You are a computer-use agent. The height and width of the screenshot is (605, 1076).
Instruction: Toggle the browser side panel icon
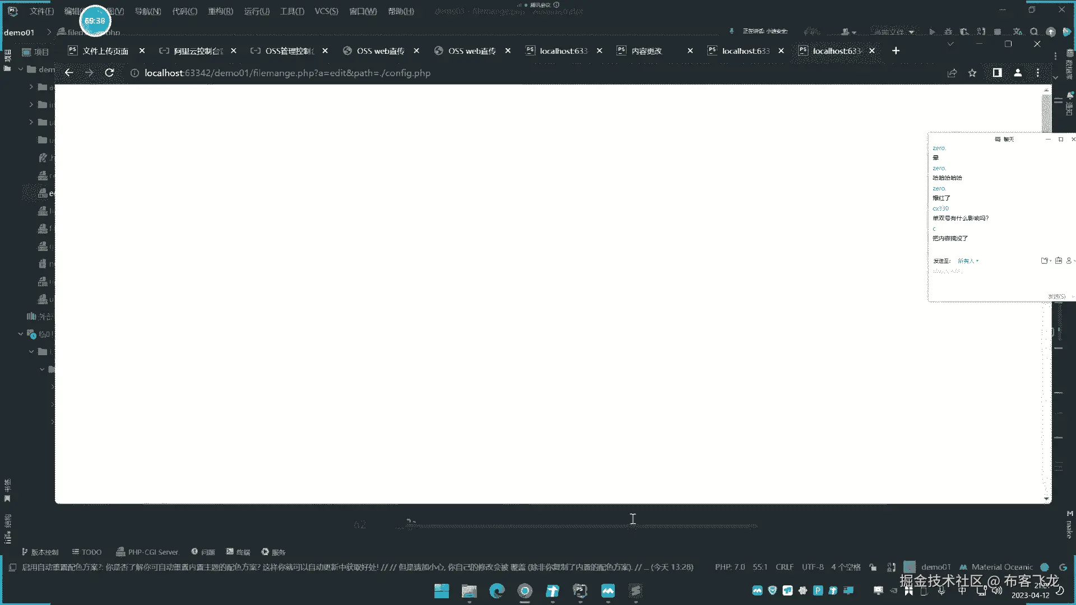tap(997, 73)
